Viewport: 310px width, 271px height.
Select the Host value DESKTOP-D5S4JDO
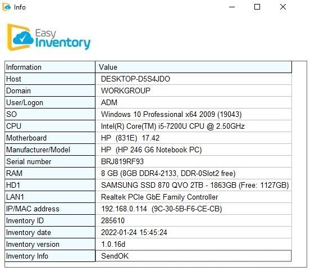(x=194, y=79)
